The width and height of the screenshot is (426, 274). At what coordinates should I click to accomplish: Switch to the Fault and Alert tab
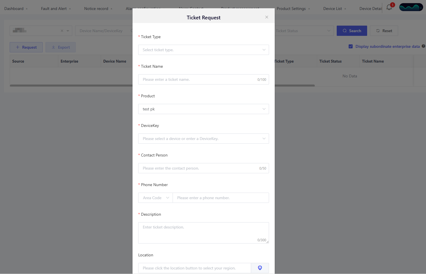(x=54, y=9)
